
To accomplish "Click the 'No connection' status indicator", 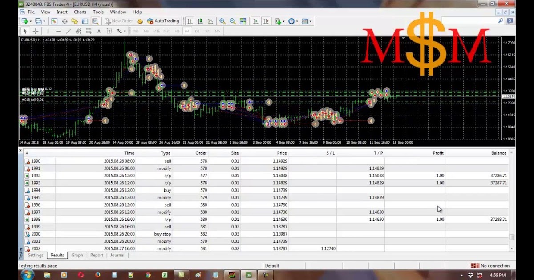I will point(490,266).
